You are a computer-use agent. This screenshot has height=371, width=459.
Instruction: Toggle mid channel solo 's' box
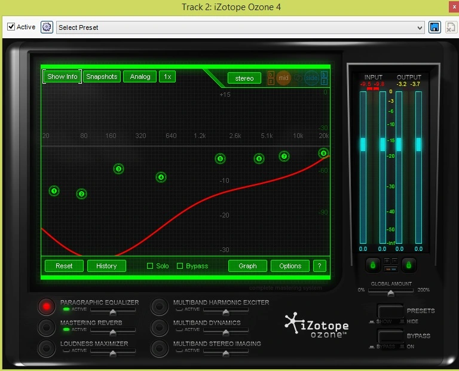point(271,81)
